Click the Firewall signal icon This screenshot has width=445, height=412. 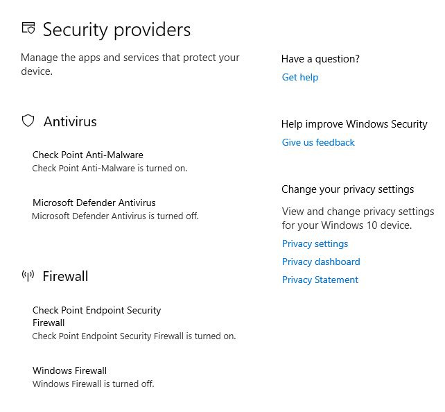coord(28,276)
